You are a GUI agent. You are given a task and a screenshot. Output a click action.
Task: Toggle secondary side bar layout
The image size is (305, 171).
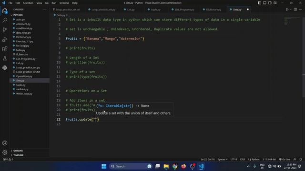click(270, 3)
